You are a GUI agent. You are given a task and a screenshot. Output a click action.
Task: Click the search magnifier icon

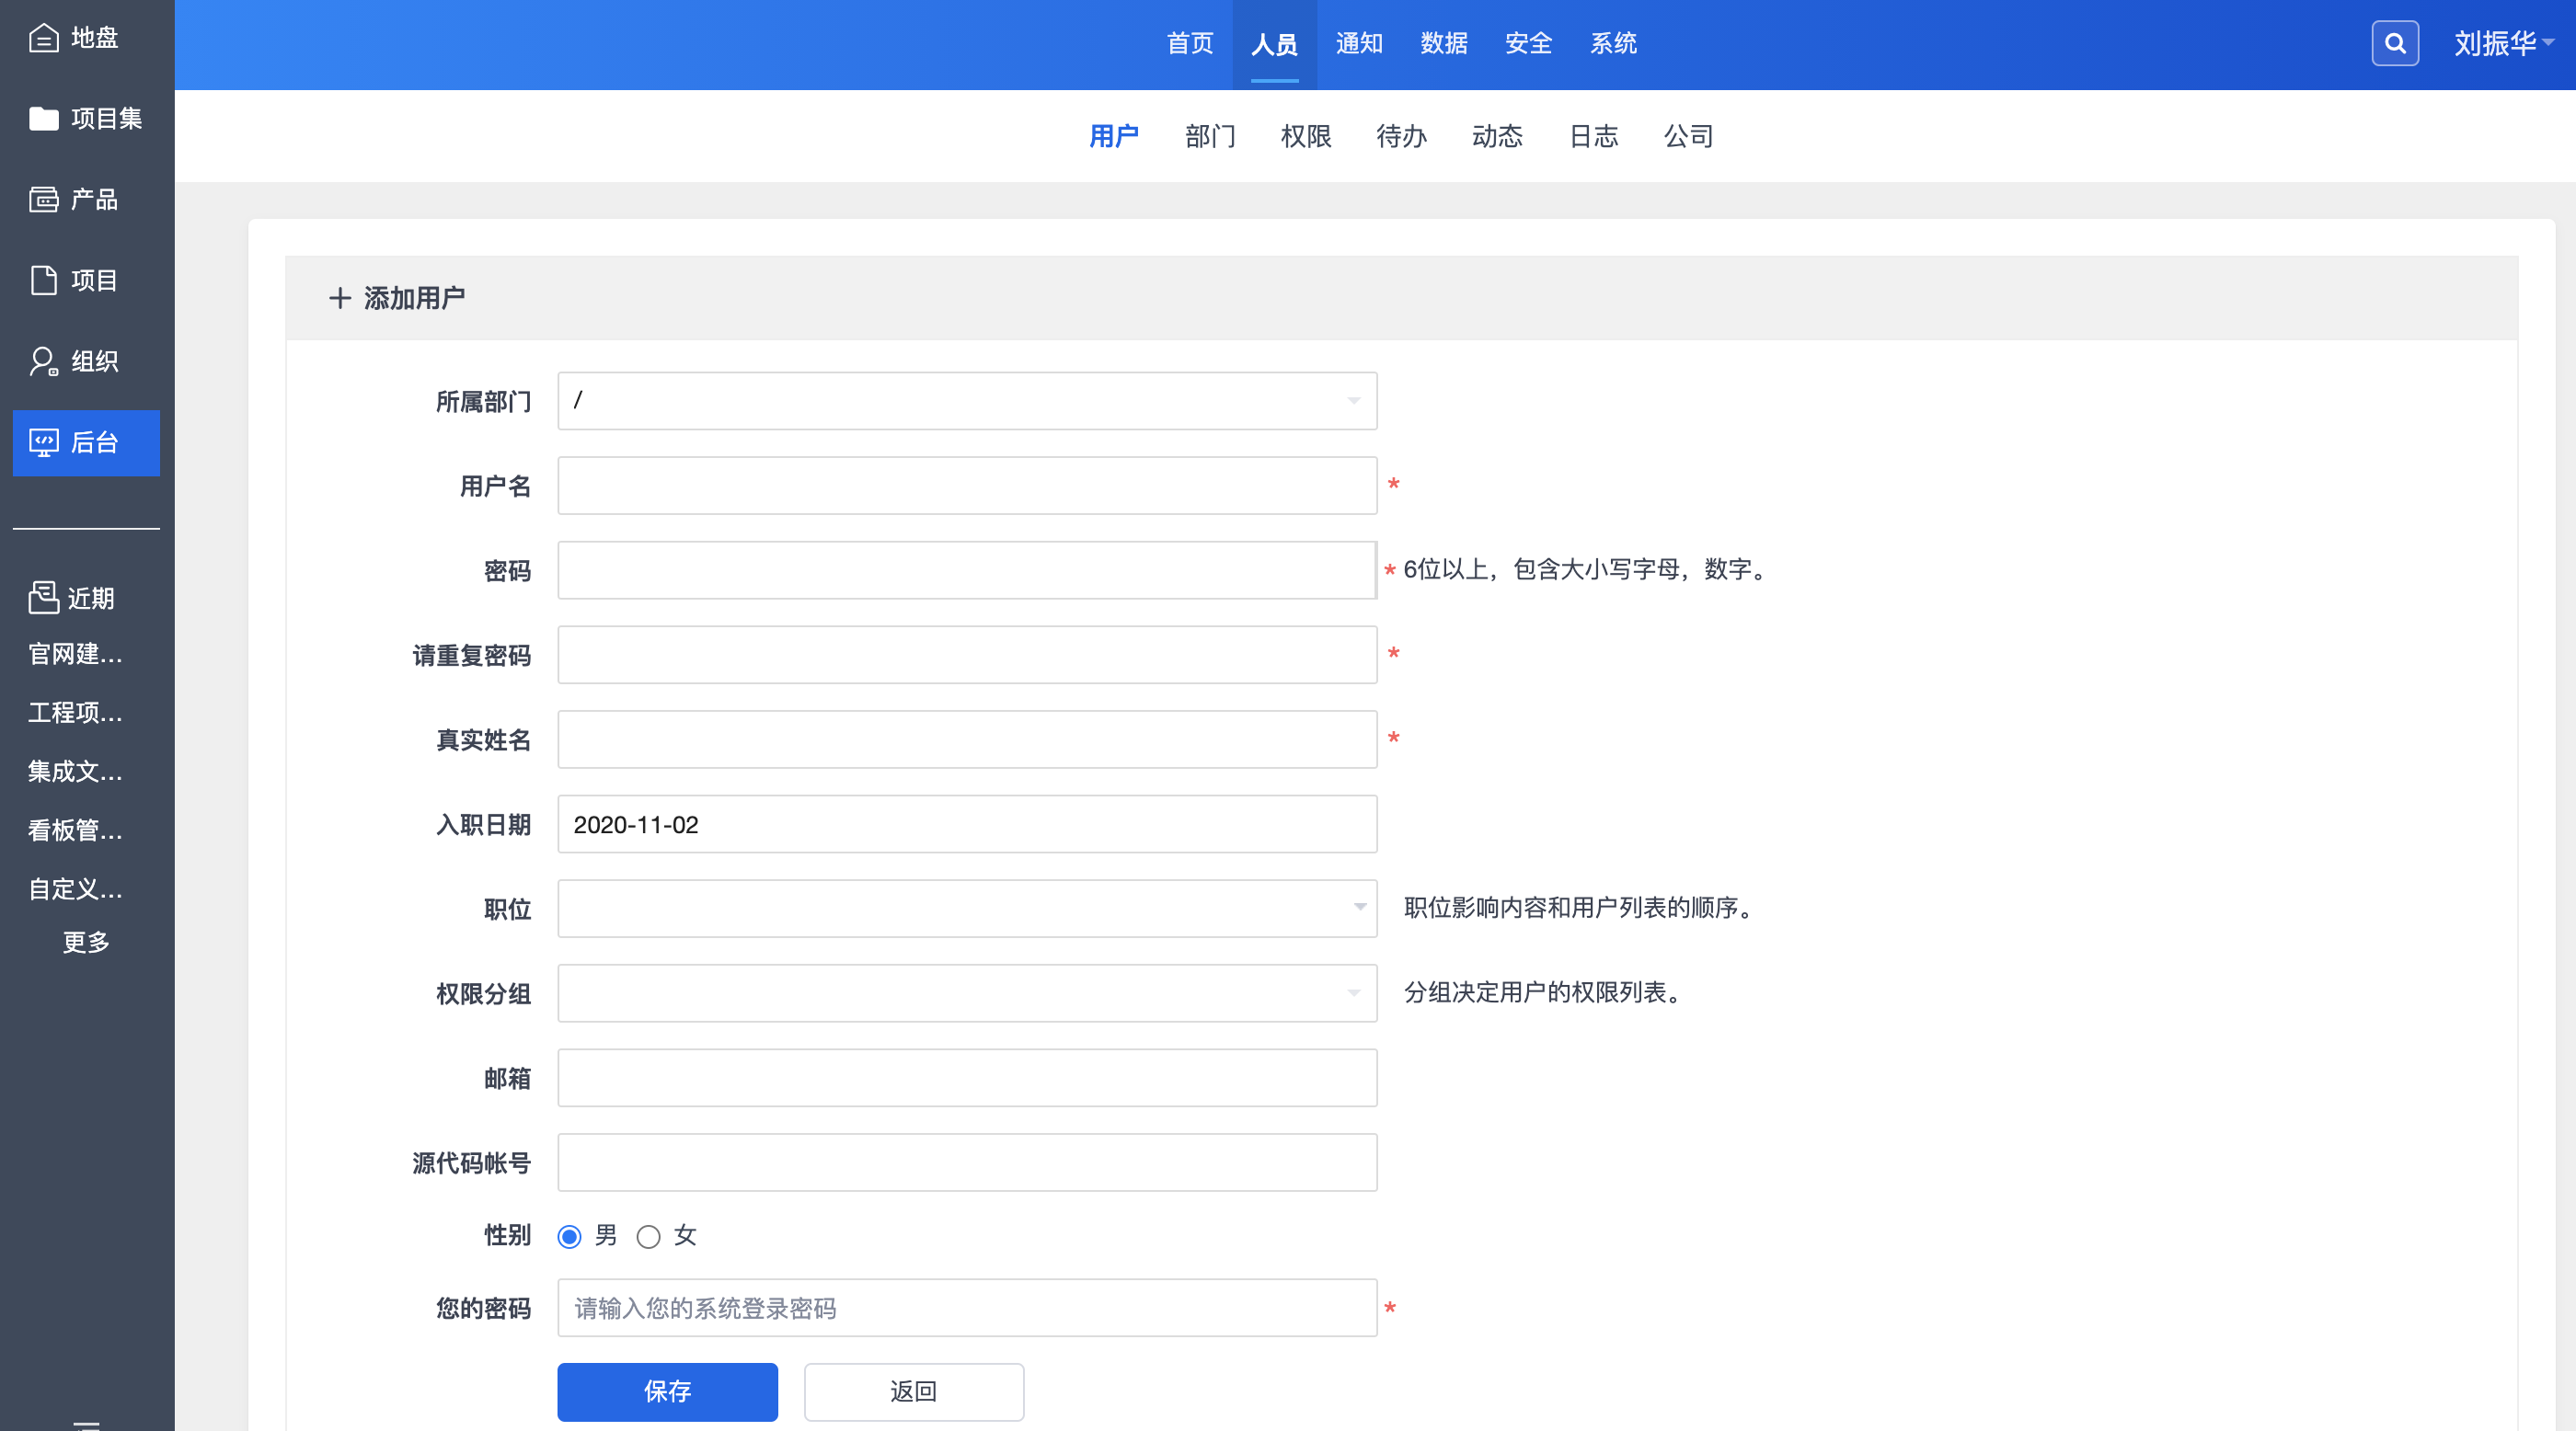[x=2394, y=44]
